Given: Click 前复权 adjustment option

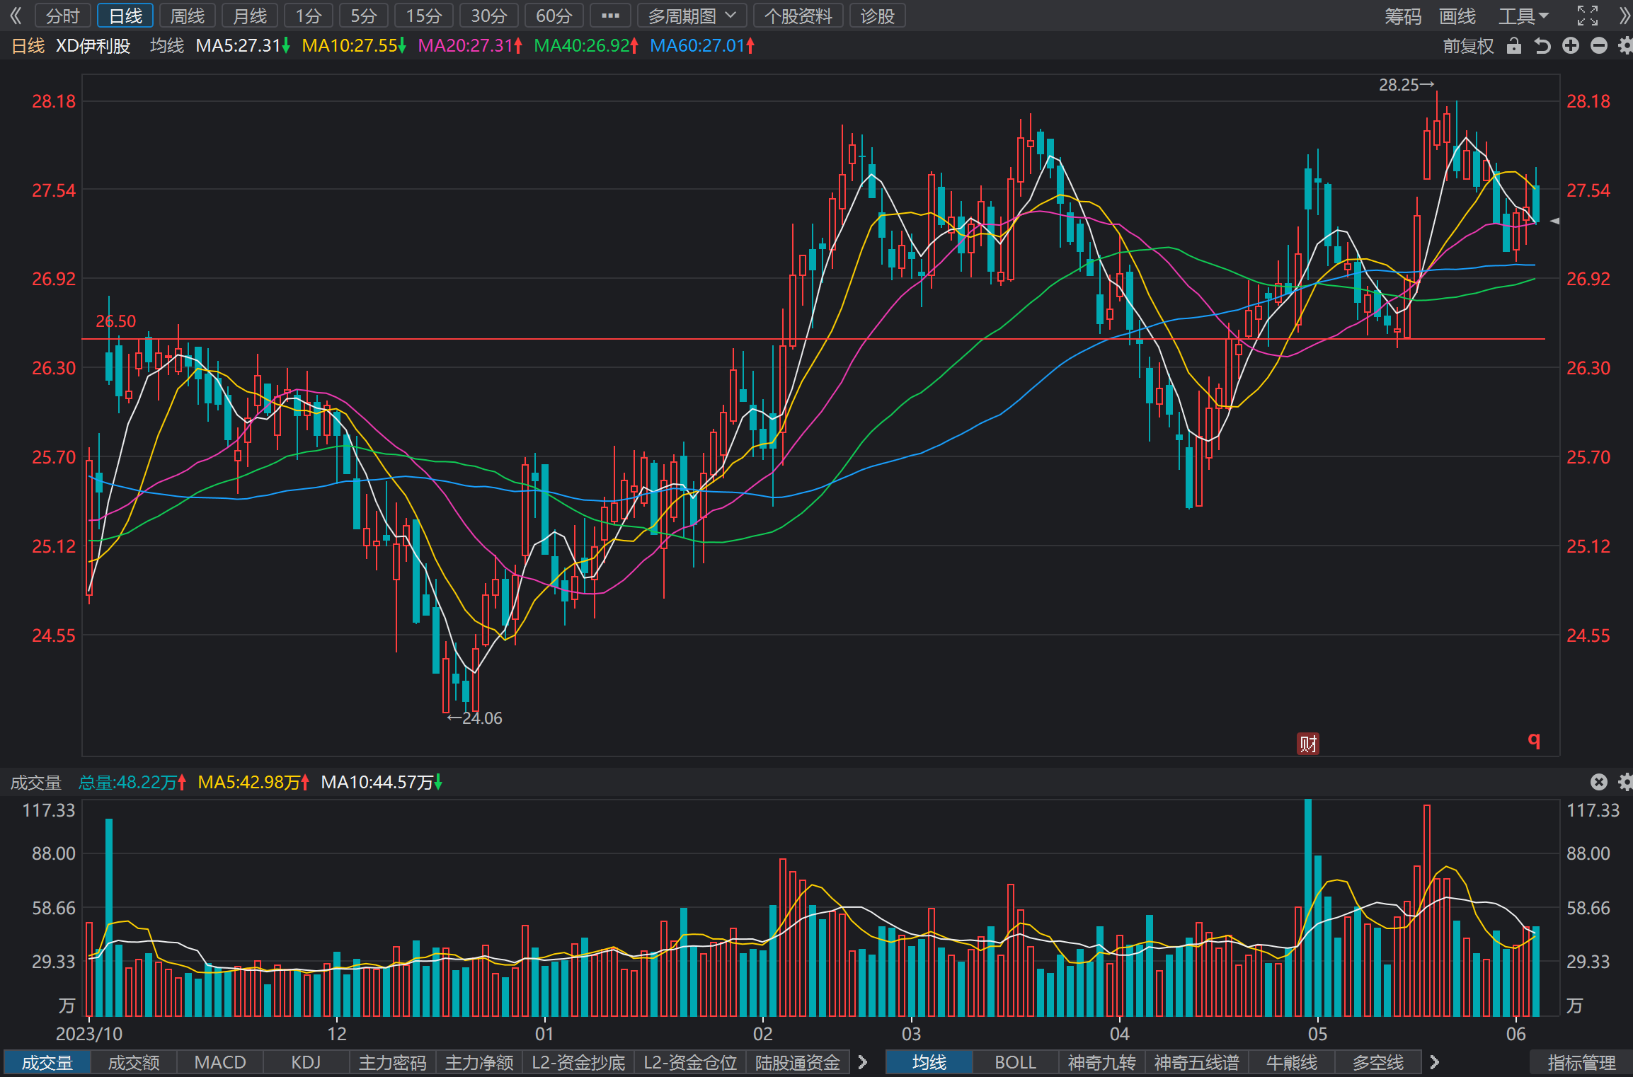Looking at the screenshot, I should point(1468,46).
